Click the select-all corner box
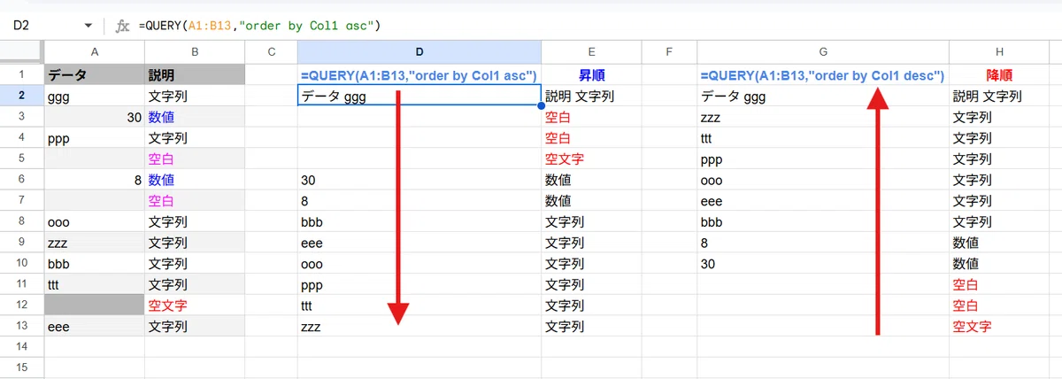Viewport: 1062px width, 379px height. [x=22, y=53]
